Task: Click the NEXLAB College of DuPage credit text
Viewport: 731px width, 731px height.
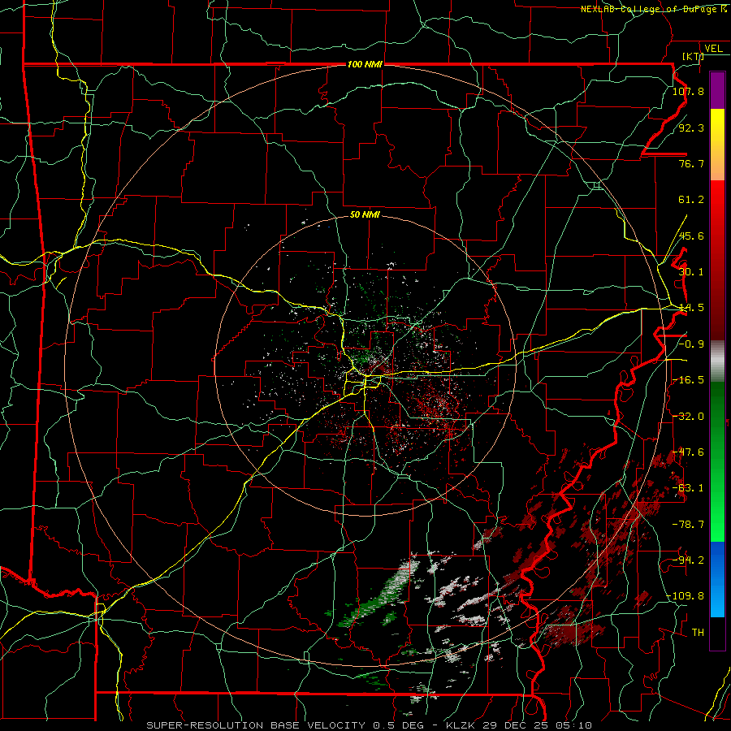Action: click(x=654, y=9)
